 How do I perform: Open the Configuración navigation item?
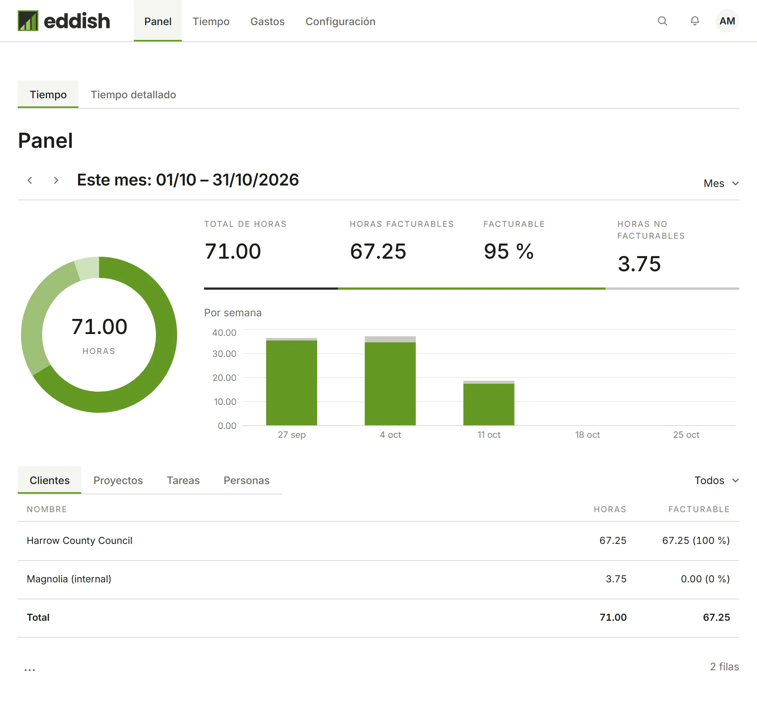pos(340,21)
